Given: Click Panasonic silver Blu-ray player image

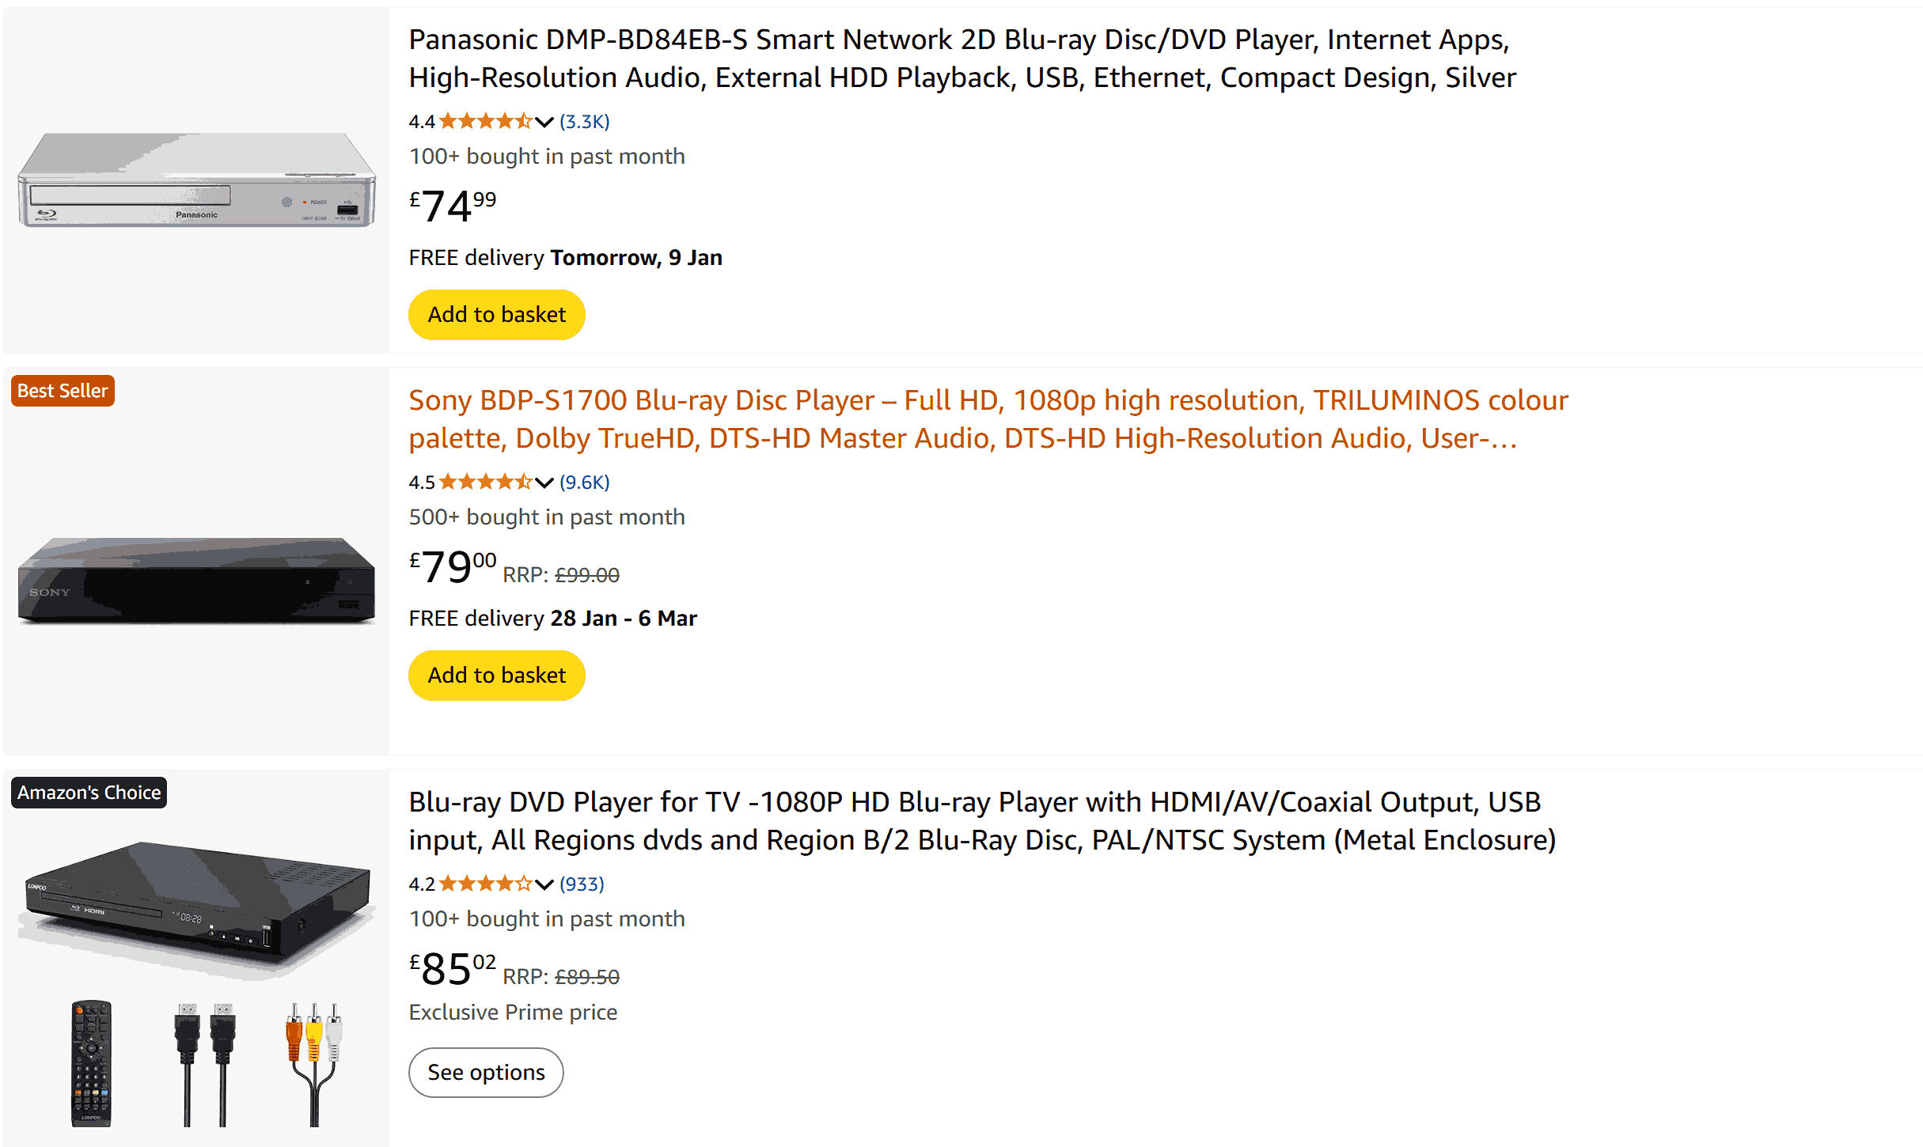Looking at the screenshot, I should 196,180.
